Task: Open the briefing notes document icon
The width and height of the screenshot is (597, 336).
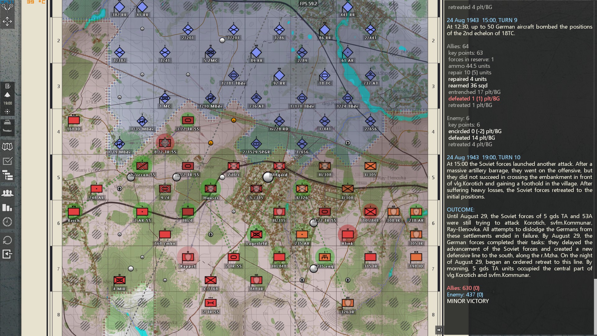Action: [x=7, y=86]
